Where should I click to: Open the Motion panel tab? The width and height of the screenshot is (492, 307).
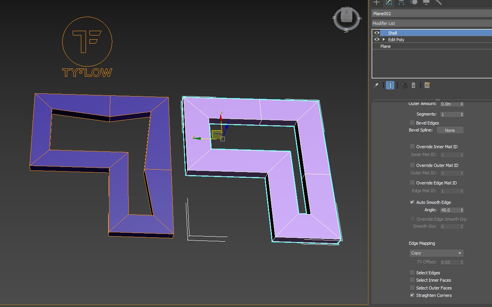coord(414,2)
